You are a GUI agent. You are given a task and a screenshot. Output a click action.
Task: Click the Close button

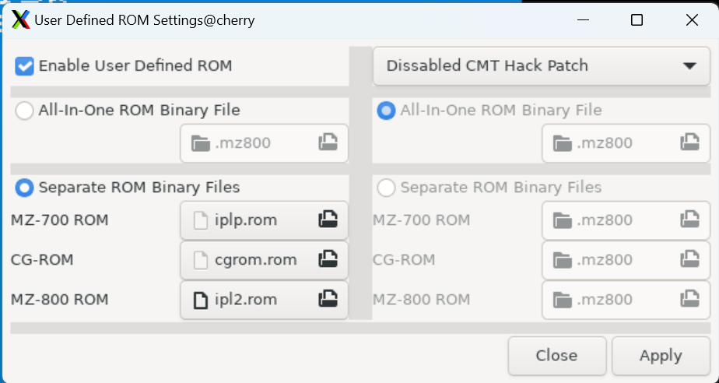tap(556, 356)
